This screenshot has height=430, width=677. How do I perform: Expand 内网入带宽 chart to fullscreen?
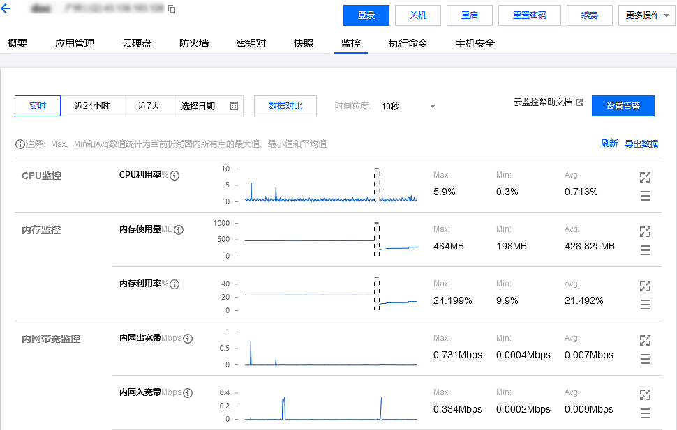coord(645,394)
